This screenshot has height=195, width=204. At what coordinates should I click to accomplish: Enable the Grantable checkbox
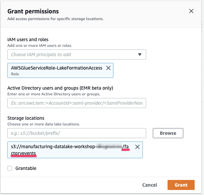(10, 168)
